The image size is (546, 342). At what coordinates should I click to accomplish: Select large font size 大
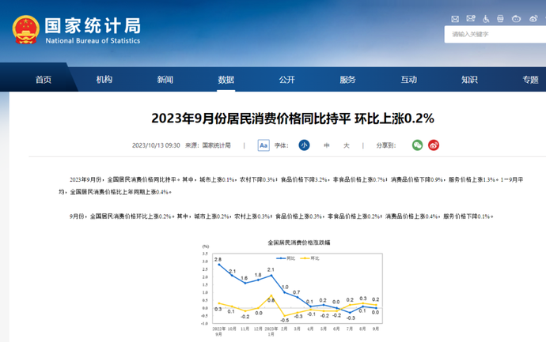346,145
